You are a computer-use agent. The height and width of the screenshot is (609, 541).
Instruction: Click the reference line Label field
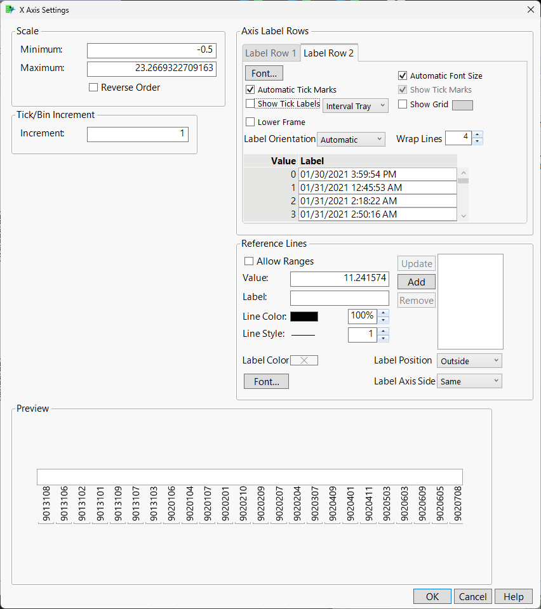[339, 298]
